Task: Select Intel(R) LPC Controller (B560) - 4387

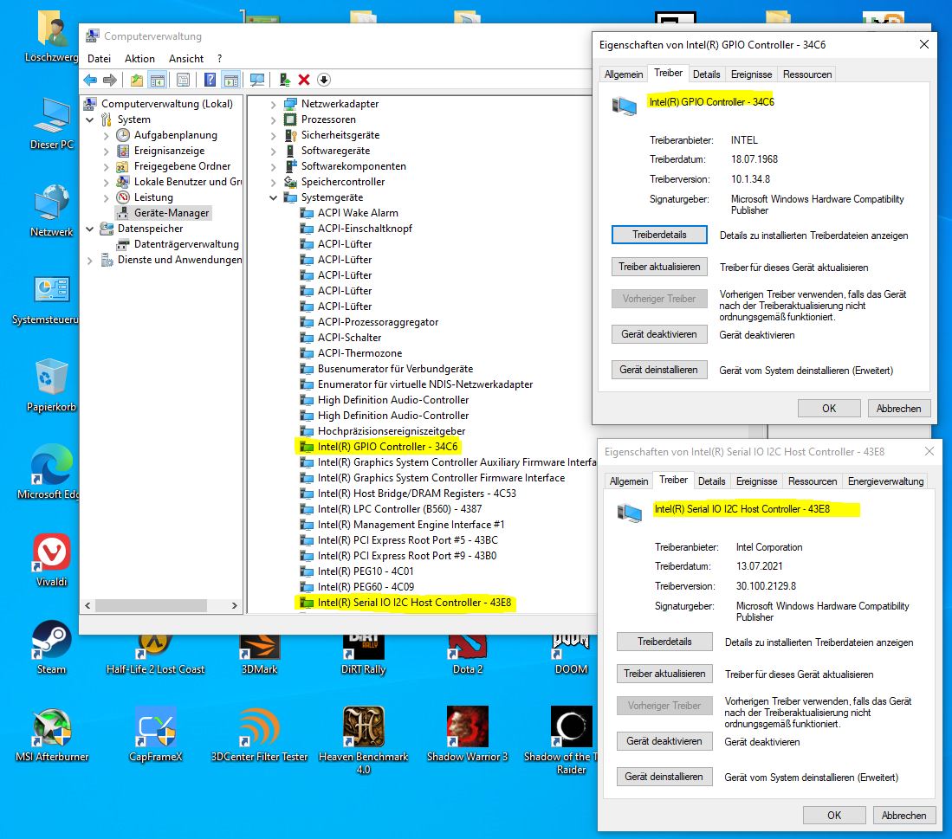Action: 399,509
